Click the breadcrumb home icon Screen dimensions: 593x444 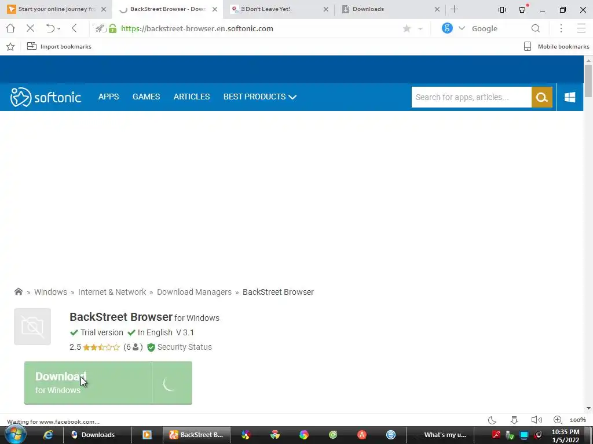[x=18, y=291]
